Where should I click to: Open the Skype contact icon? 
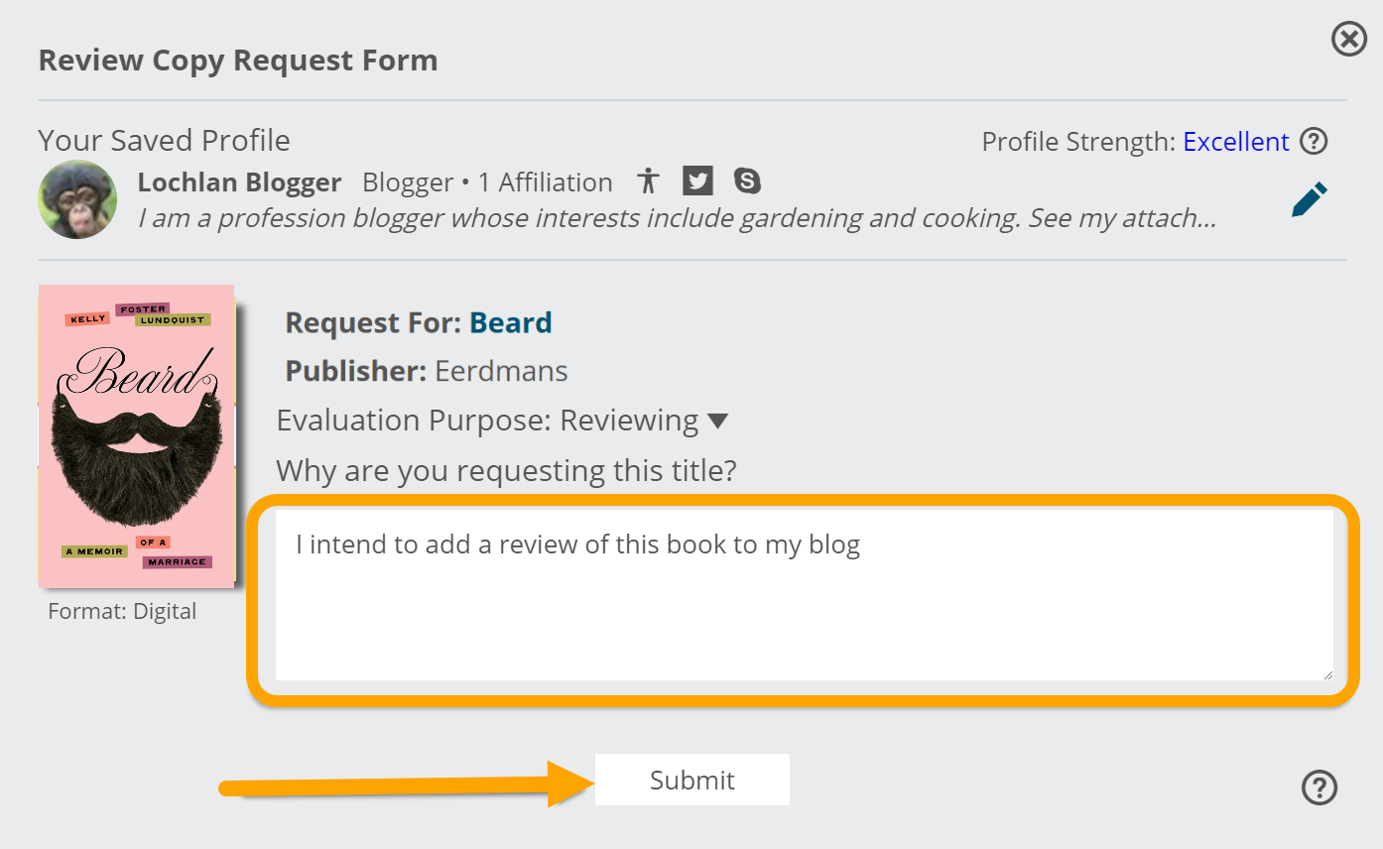(747, 182)
